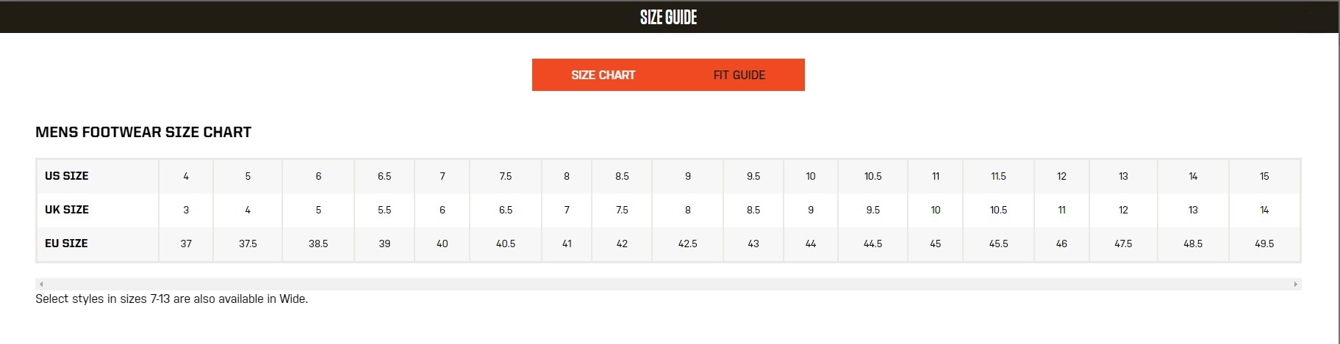Click the left scroll arrow under the table
This screenshot has width=1340, height=344.
(x=41, y=284)
